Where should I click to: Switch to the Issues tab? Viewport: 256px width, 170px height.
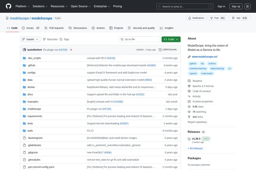(x=31, y=28)
